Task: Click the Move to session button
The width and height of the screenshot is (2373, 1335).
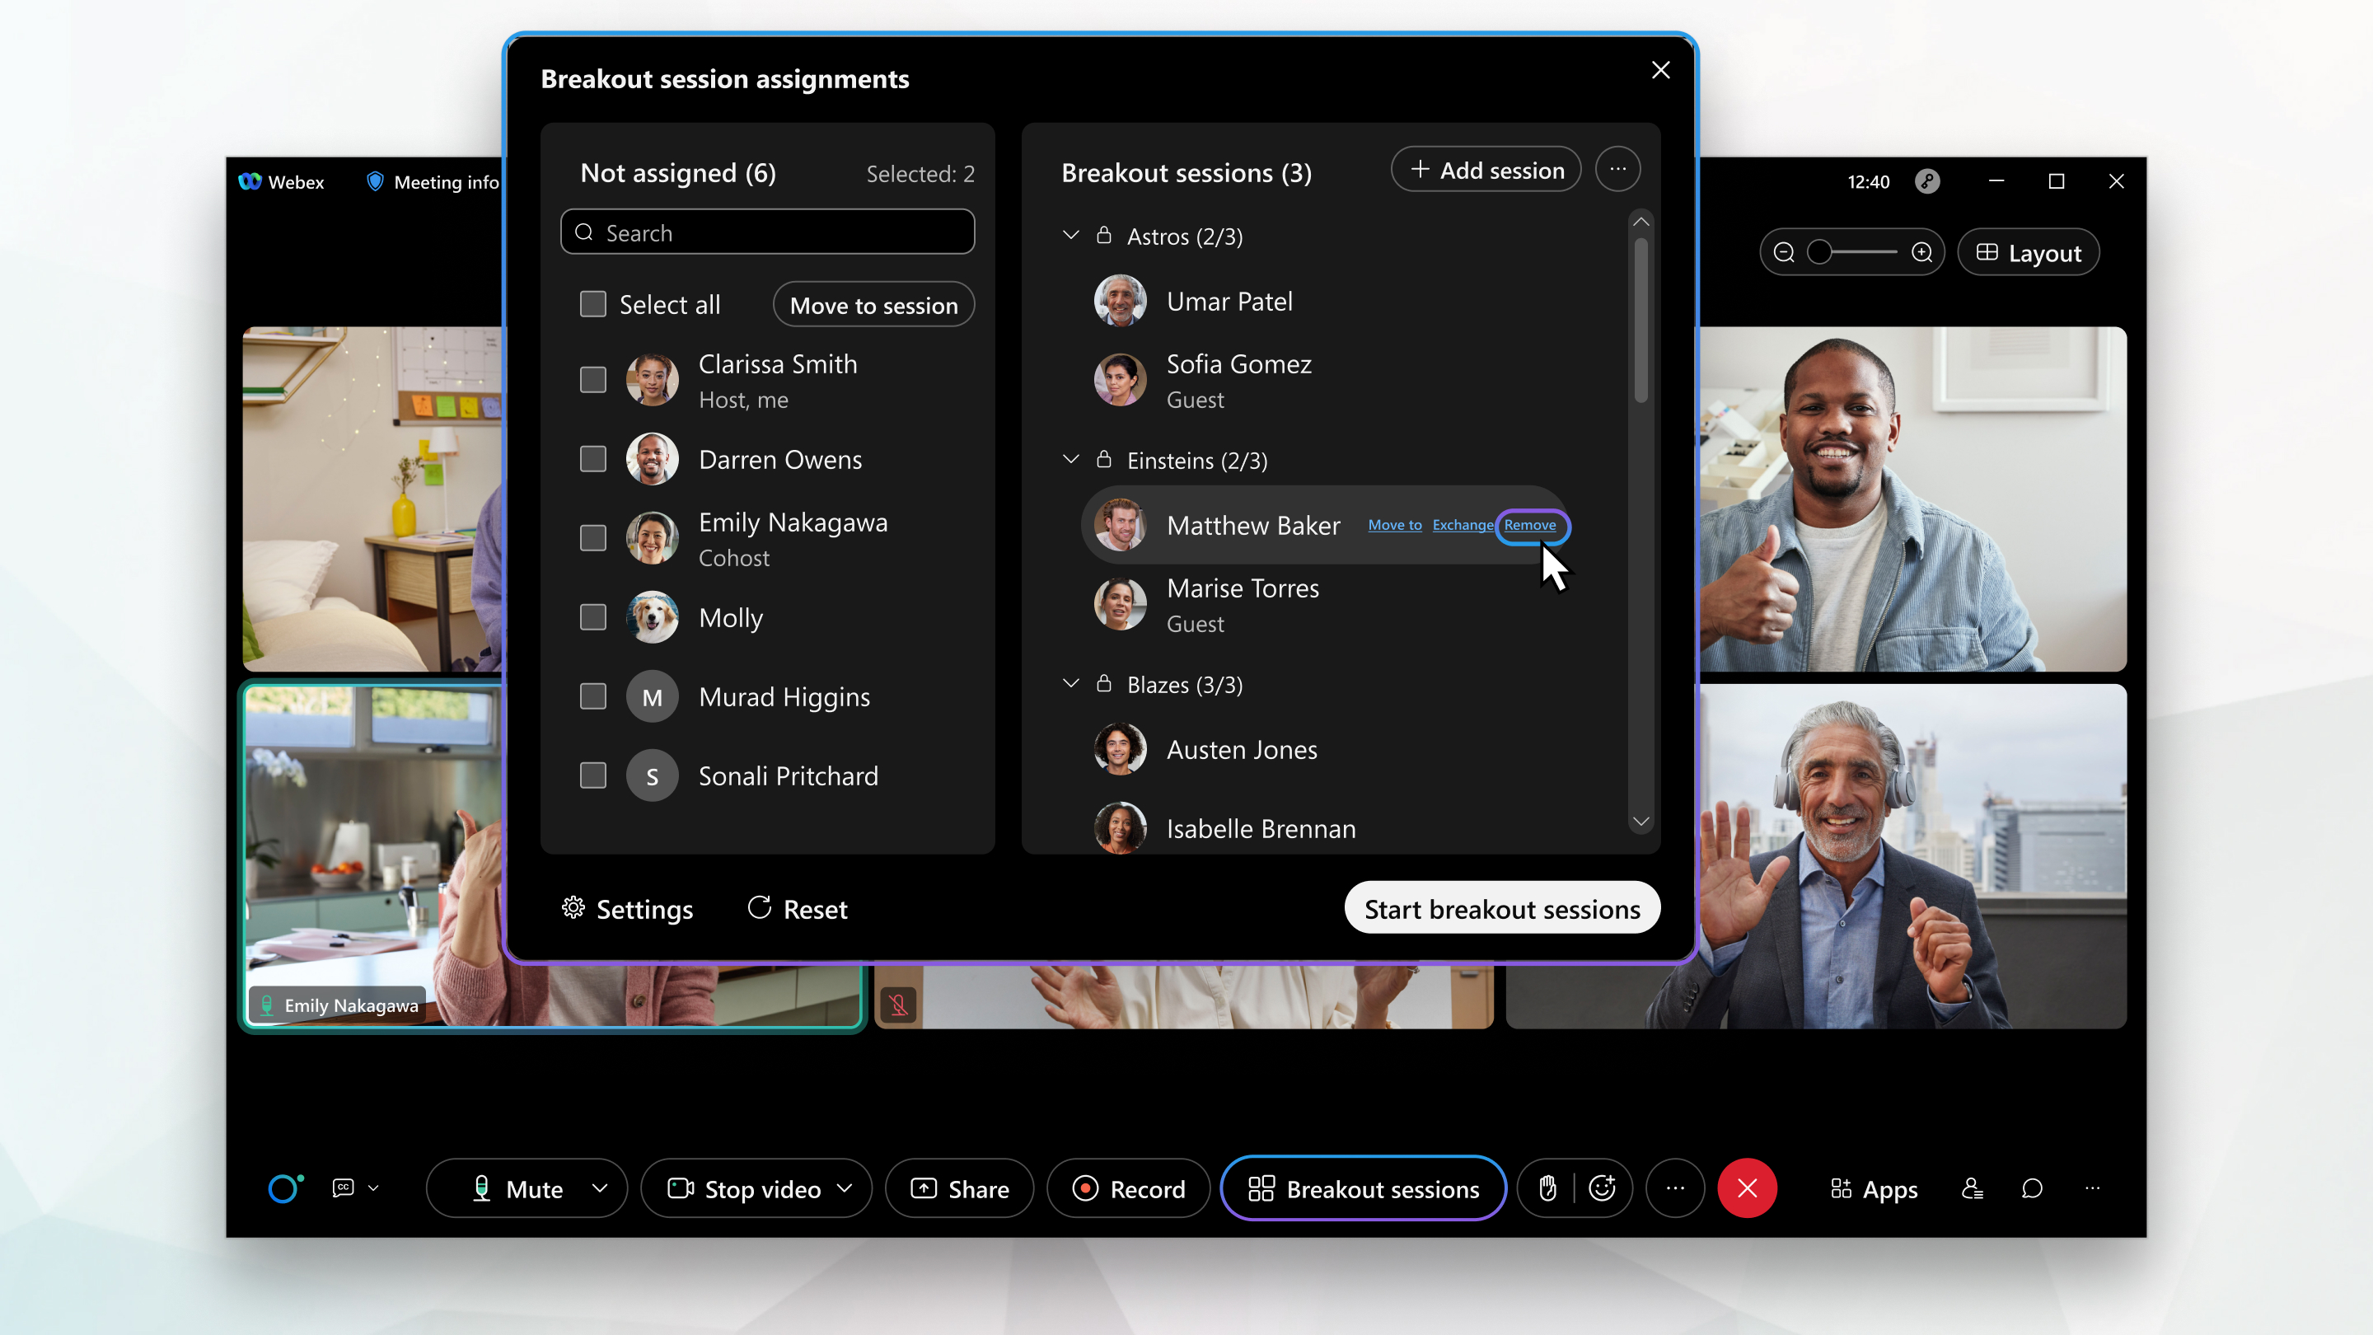Action: tap(873, 305)
